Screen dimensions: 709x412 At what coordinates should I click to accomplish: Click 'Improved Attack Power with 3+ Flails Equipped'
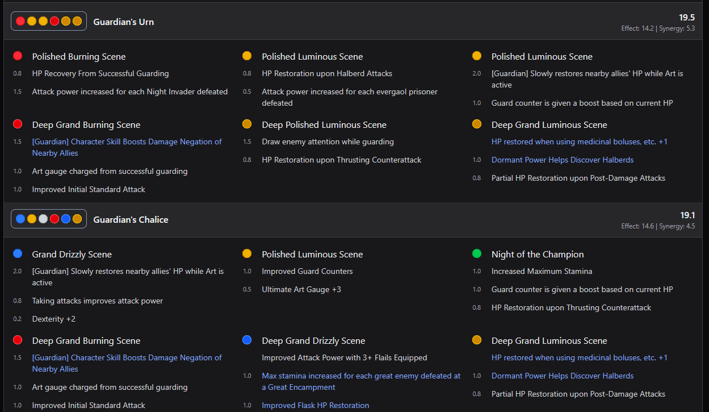point(345,357)
